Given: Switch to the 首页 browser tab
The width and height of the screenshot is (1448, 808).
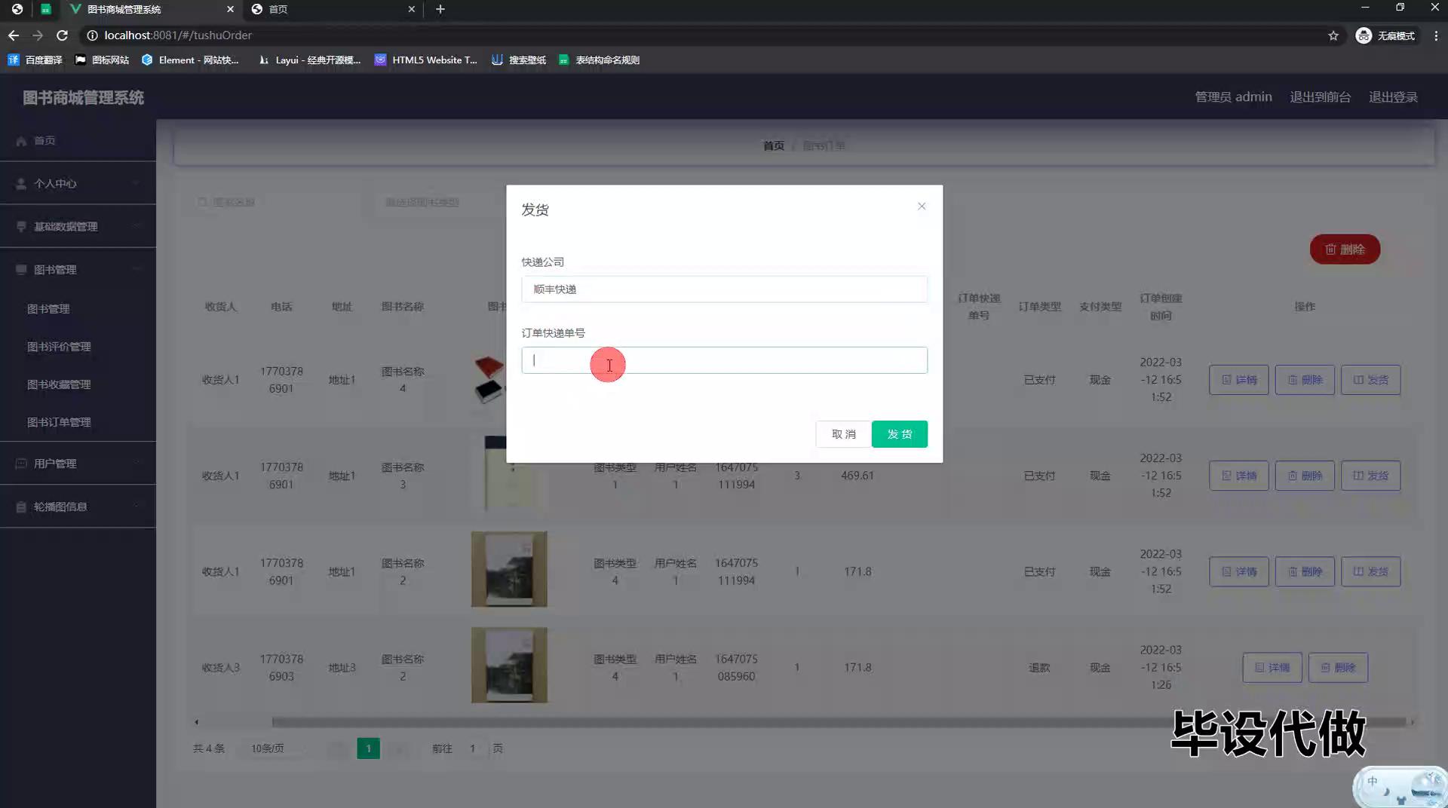Looking at the screenshot, I should coord(332,9).
